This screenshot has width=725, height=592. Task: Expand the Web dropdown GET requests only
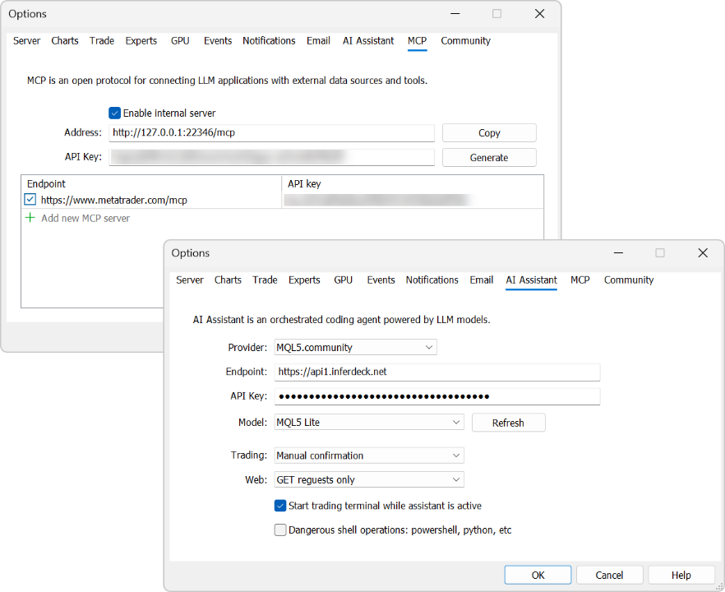[369, 479]
